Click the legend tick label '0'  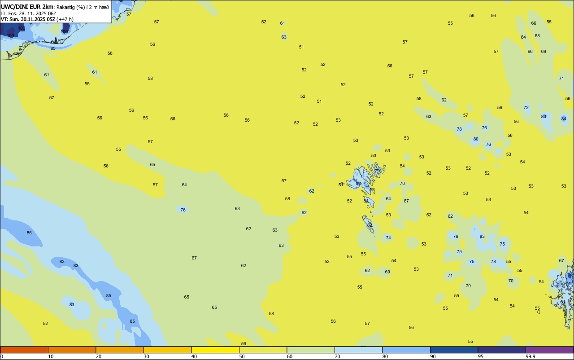tap(2, 356)
